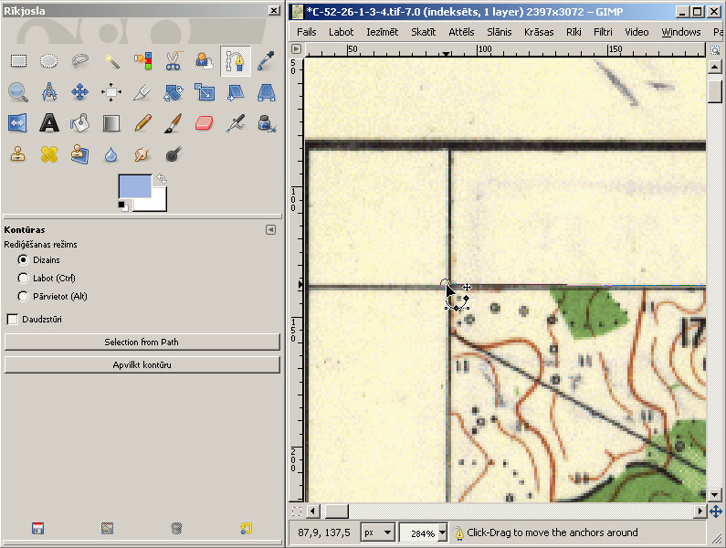
Task: Reset colors to default black and white
Action: (x=123, y=206)
